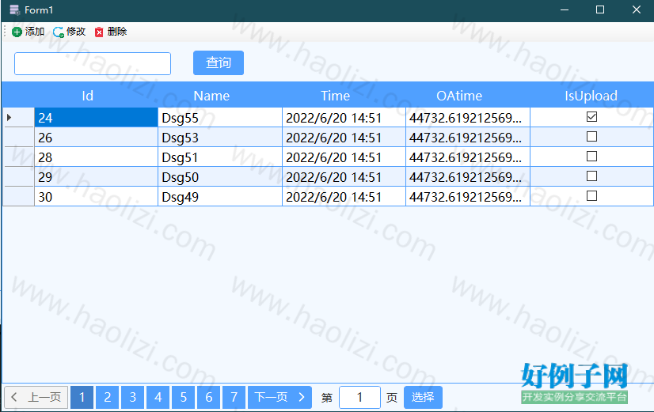Sort by the Time column header
The width and height of the screenshot is (654, 412).
pyautogui.click(x=336, y=96)
